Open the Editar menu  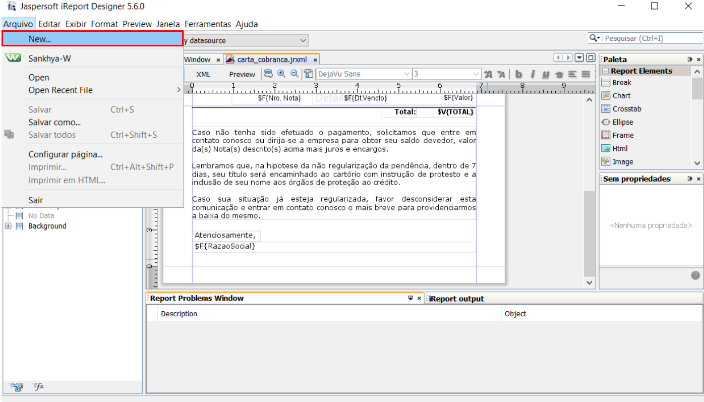(49, 24)
